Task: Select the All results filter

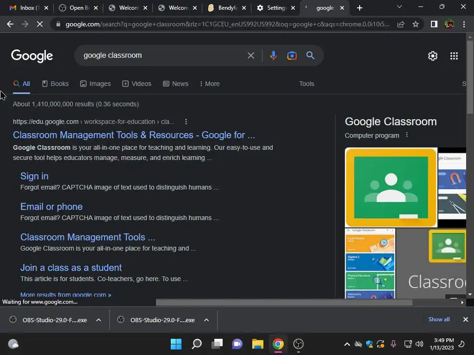Action: coord(21,84)
